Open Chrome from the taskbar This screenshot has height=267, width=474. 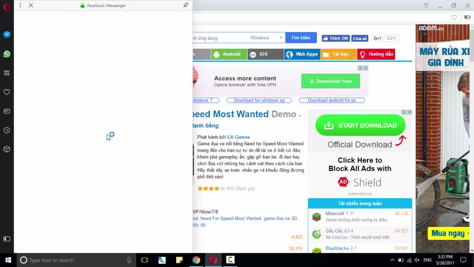pyautogui.click(x=196, y=260)
